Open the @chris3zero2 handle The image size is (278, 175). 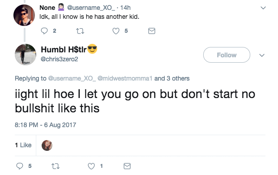point(59,59)
